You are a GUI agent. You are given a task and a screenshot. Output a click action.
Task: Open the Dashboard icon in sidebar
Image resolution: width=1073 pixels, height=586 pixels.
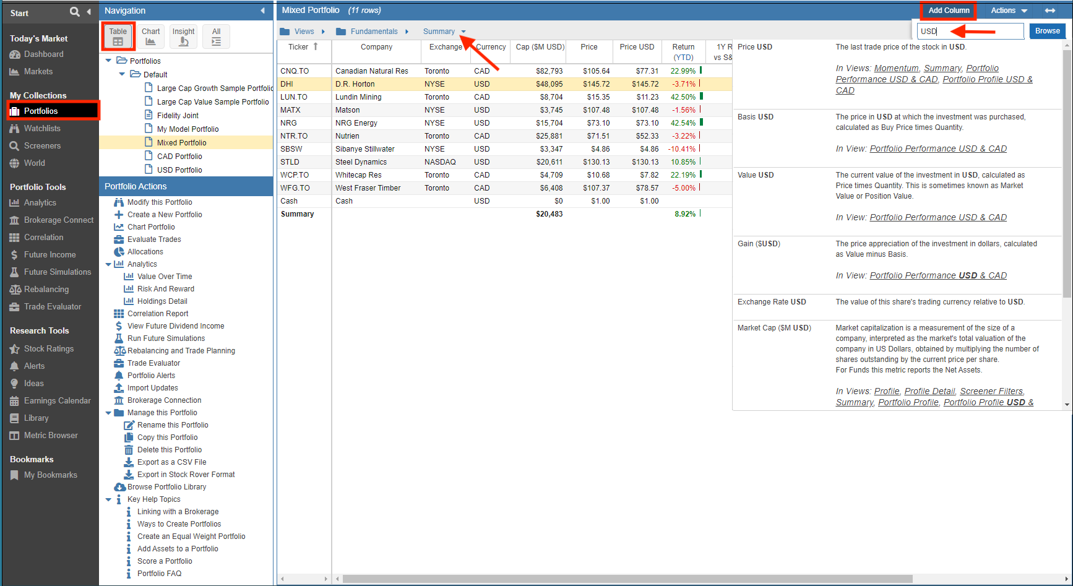(15, 54)
